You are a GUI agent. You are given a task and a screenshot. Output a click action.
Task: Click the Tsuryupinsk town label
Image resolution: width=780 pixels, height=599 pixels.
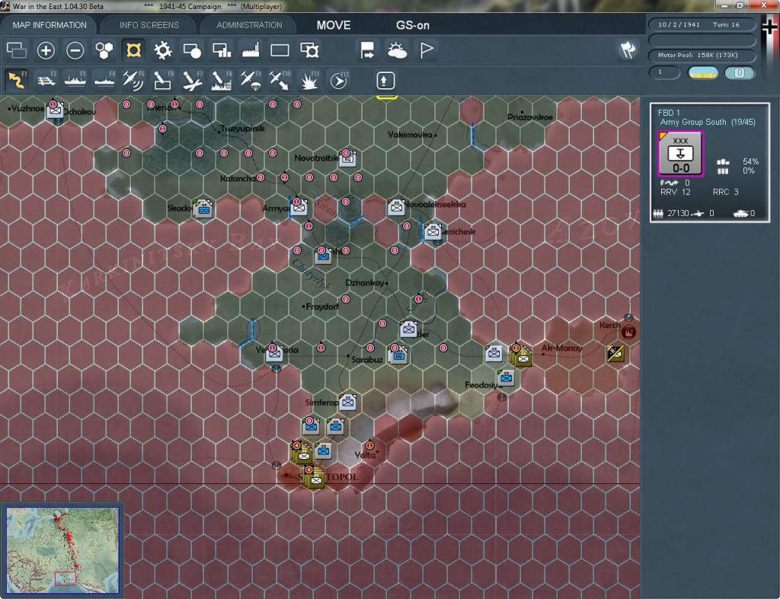pos(242,129)
